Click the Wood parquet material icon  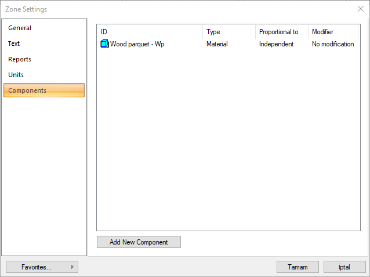(105, 44)
